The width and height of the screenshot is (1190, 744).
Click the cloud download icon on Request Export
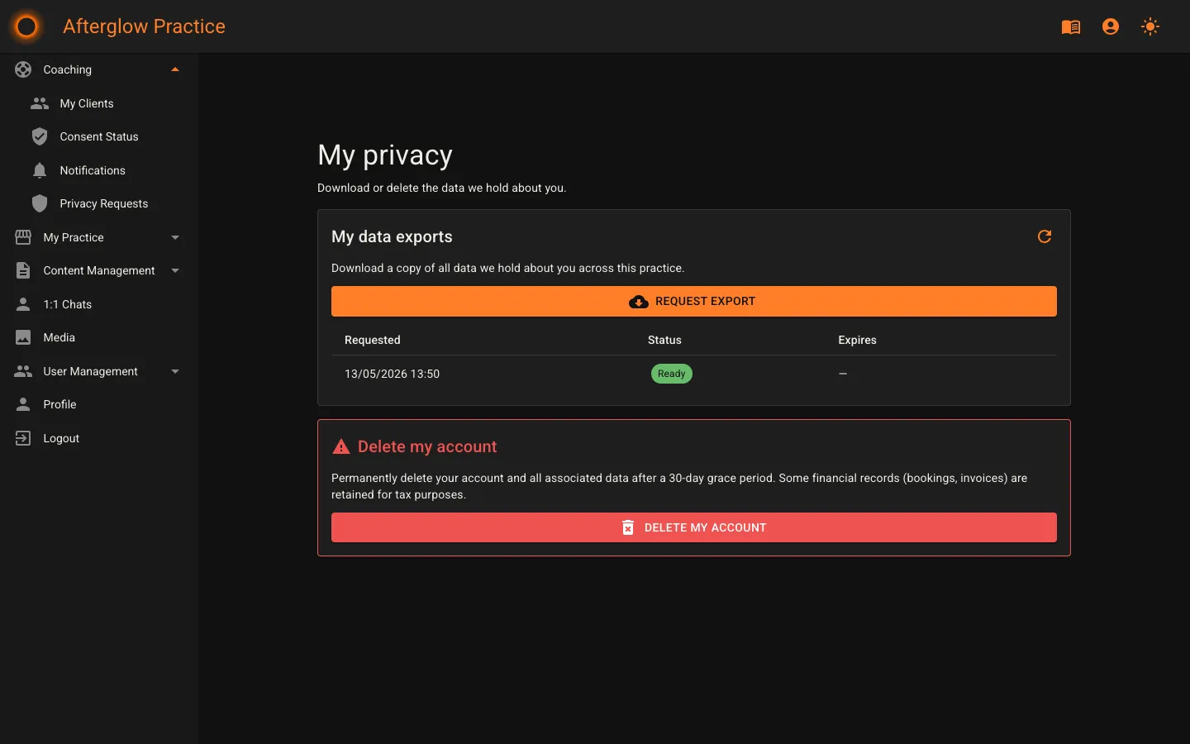639,302
